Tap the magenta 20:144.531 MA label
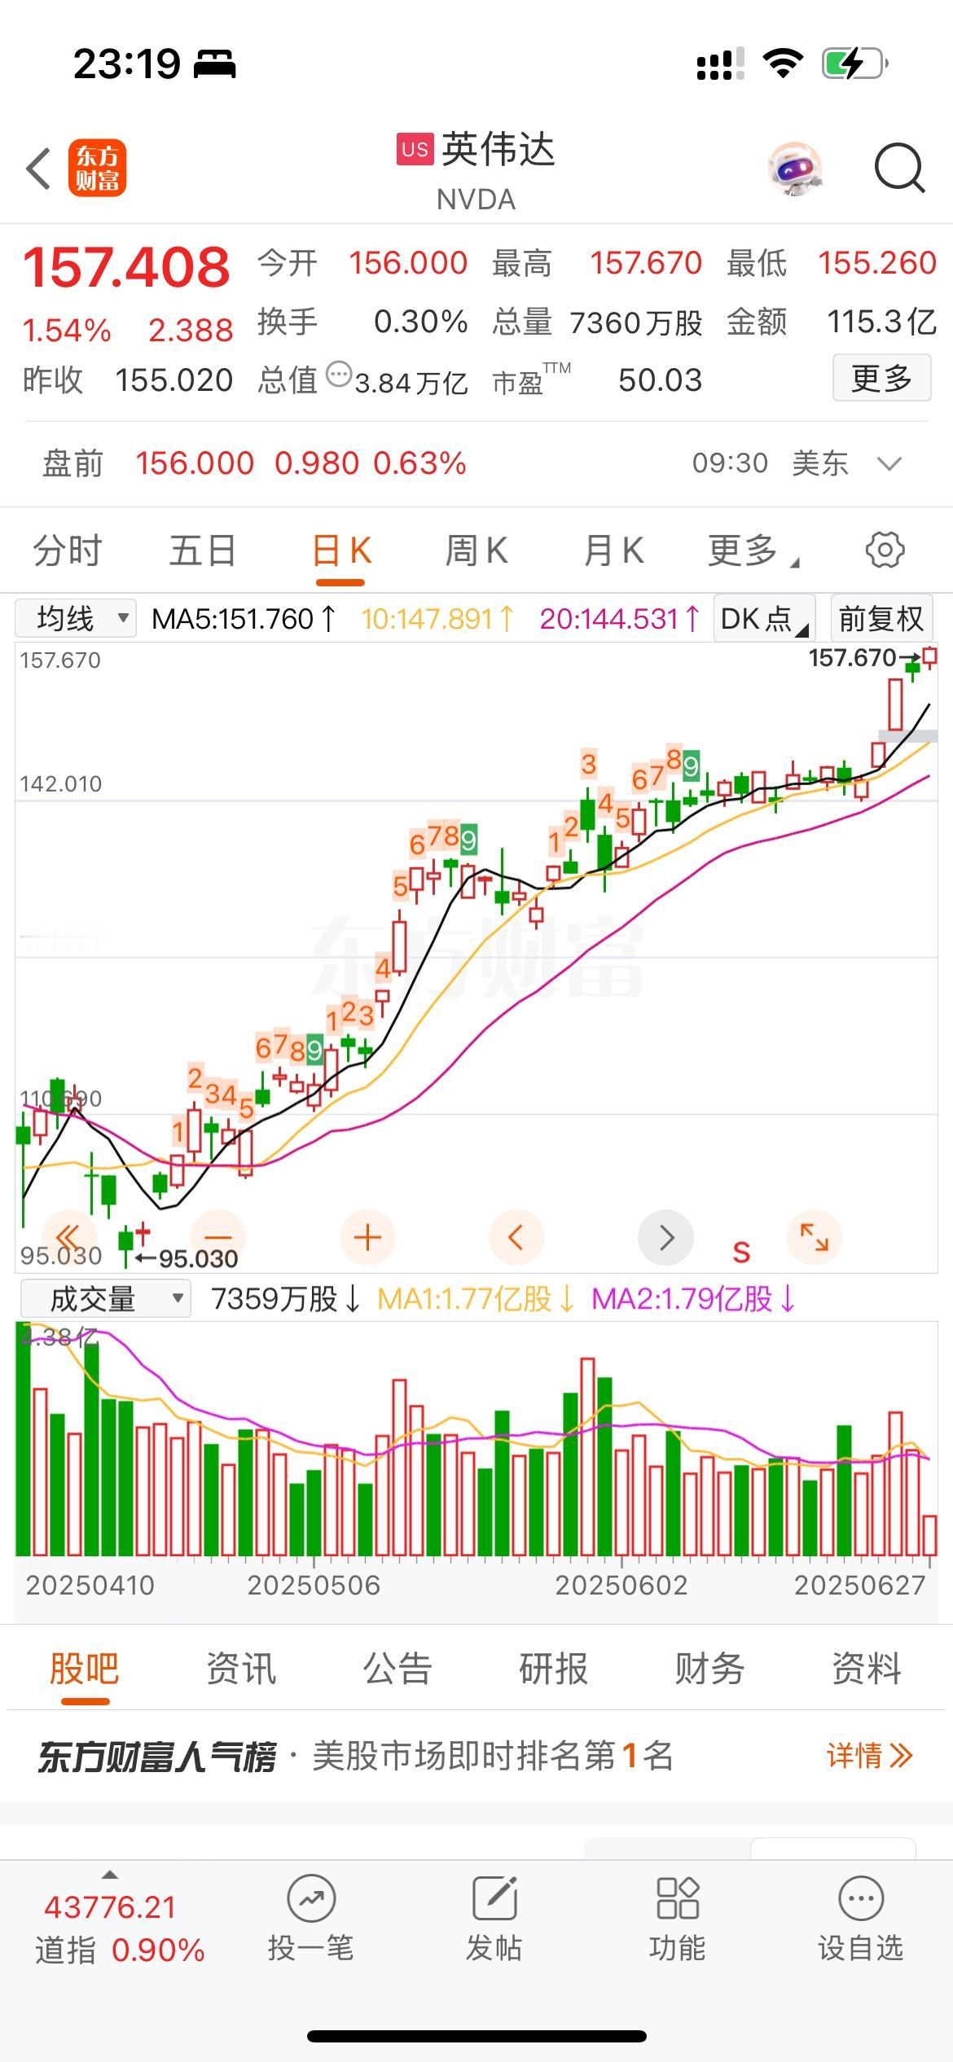Image resolution: width=953 pixels, height=2062 pixels. [x=620, y=619]
